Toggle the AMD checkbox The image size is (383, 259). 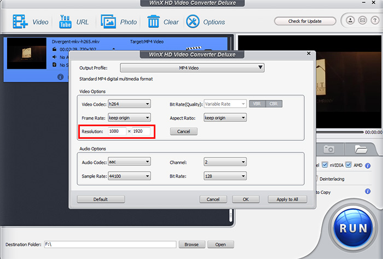[349, 165]
